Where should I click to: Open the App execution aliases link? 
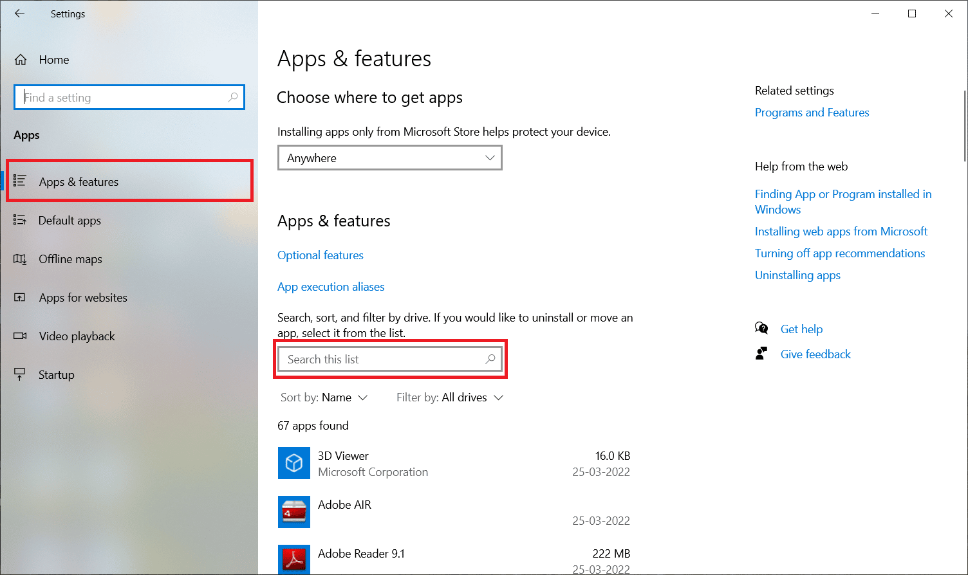[331, 287]
